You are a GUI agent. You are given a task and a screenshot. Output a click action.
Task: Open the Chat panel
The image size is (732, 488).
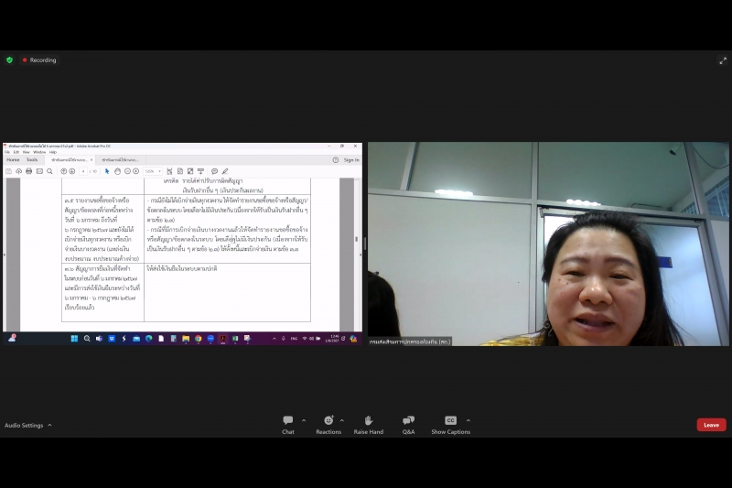[288, 424]
